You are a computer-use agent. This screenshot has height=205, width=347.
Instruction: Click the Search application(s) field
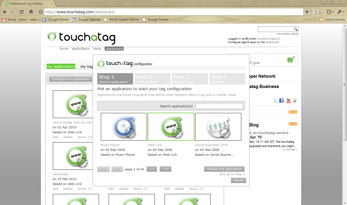219,106
